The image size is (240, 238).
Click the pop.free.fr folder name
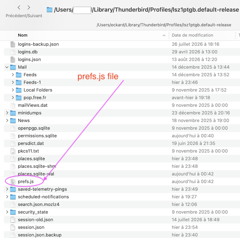click(35, 98)
